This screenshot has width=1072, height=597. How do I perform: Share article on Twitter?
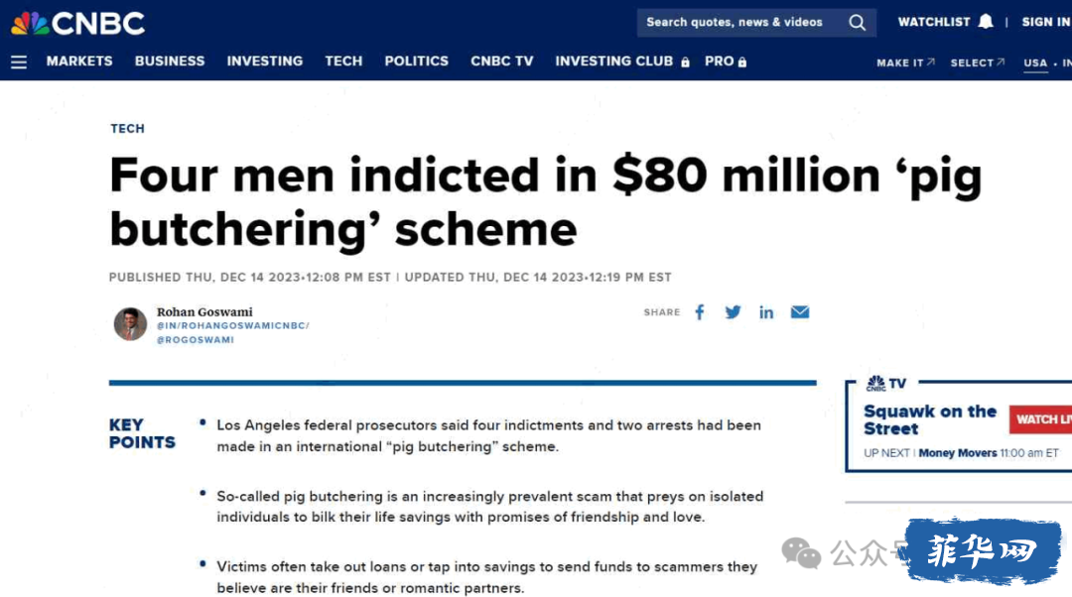733,312
